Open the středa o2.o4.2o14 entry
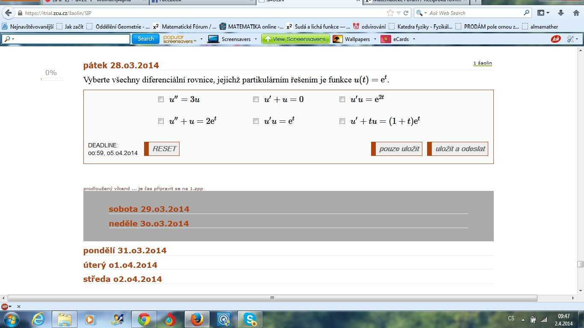The image size is (584, 328). pyautogui.click(x=123, y=279)
